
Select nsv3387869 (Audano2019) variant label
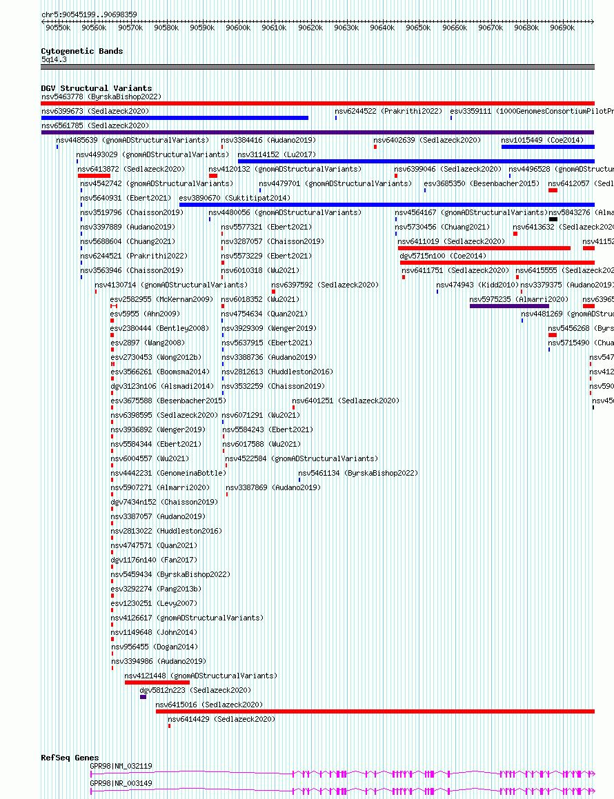[273, 487]
